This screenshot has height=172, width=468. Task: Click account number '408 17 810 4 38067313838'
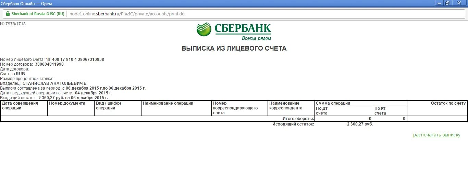tap(78, 59)
